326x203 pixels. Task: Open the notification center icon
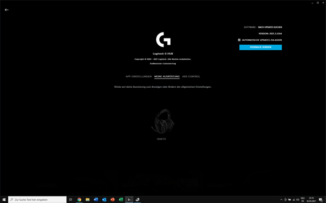(x=321, y=200)
